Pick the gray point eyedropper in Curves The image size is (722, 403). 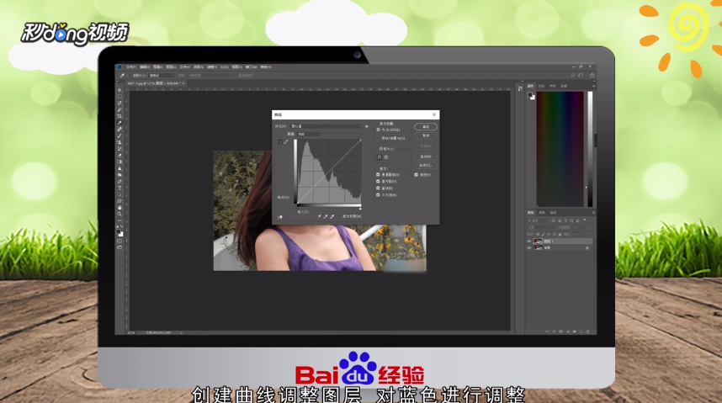(x=326, y=216)
